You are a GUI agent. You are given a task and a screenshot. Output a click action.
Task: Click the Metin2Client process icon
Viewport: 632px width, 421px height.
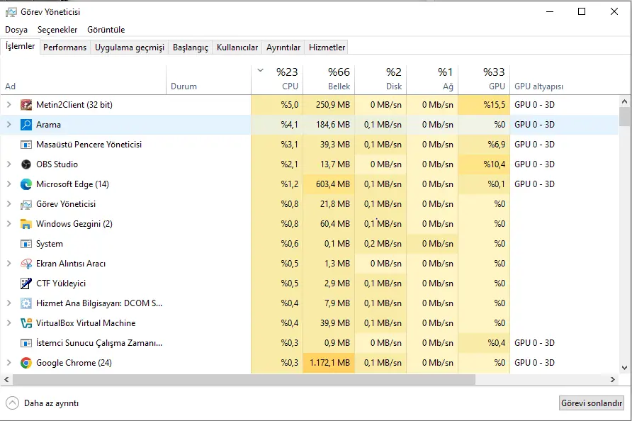point(26,105)
